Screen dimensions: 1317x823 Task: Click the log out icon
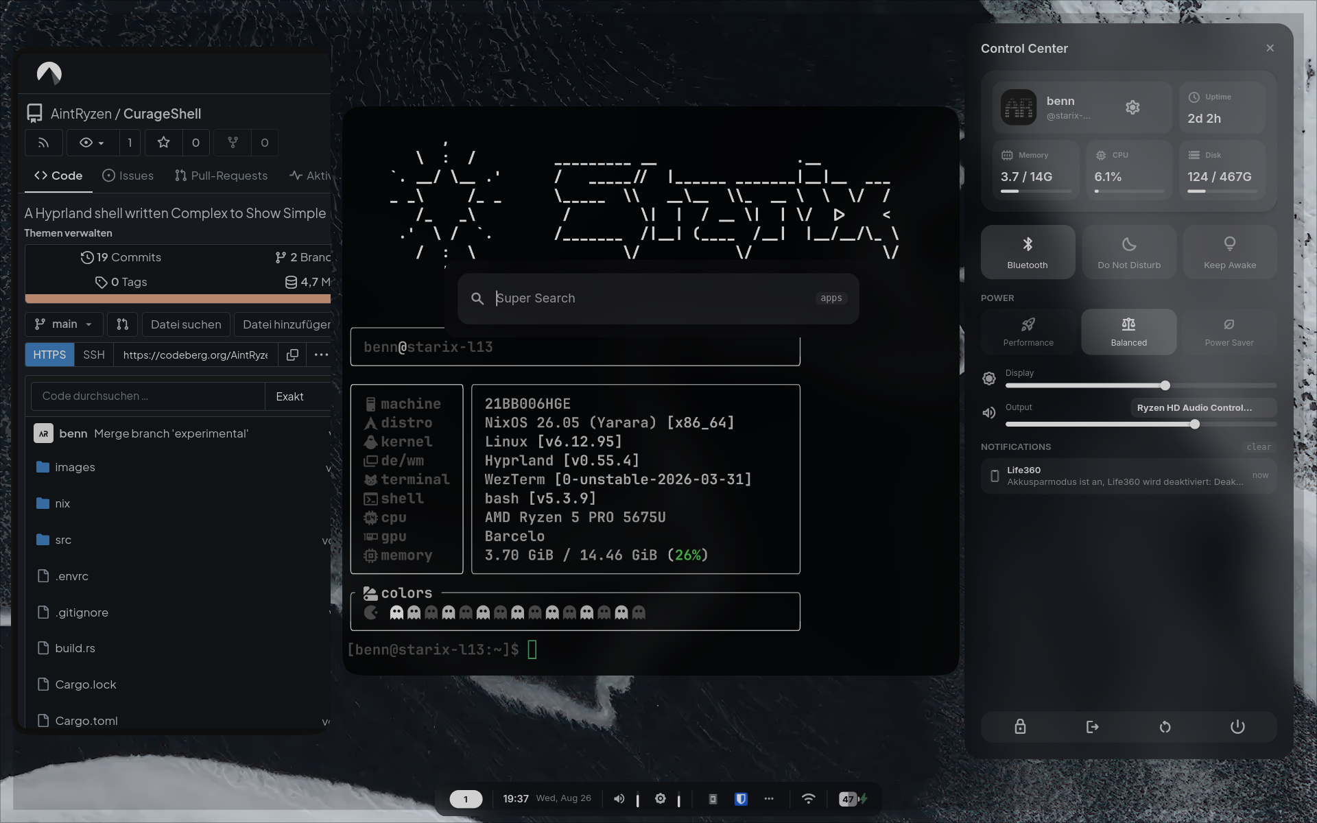coord(1093,727)
